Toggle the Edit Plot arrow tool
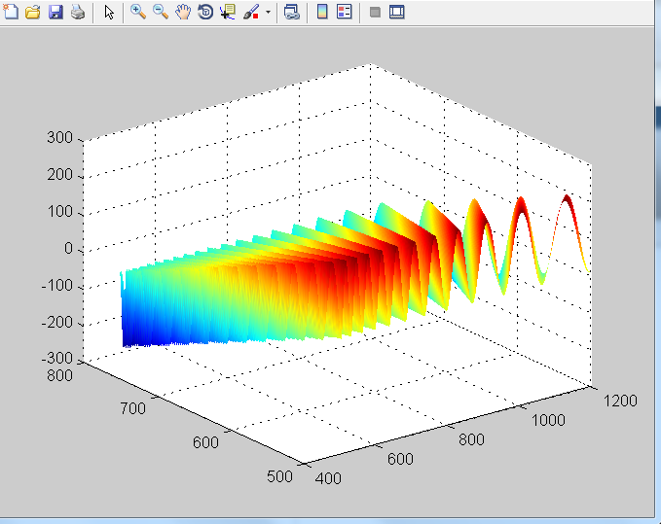661x524 pixels. tap(109, 13)
